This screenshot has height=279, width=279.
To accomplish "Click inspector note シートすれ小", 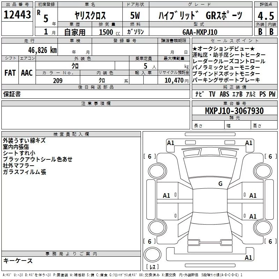I will pyautogui.click(x=19, y=153).
